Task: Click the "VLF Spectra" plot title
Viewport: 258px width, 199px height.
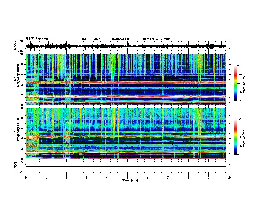Action: (x=37, y=39)
